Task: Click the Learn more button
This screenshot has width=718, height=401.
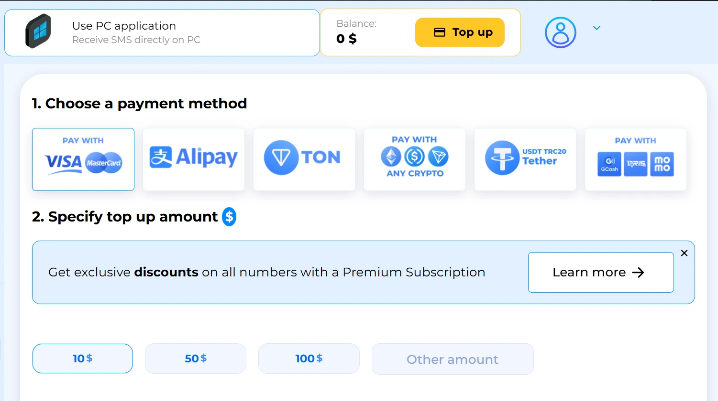Action: (601, 272)
